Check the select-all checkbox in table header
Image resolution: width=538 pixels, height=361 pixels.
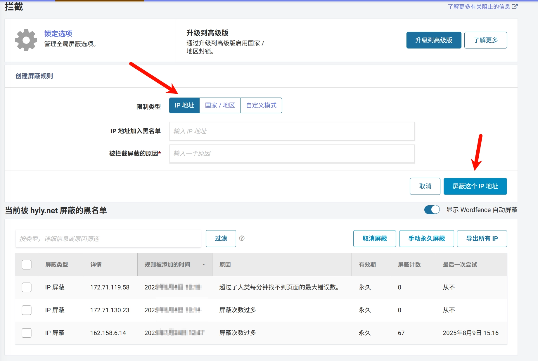click(x=27, y=265)
